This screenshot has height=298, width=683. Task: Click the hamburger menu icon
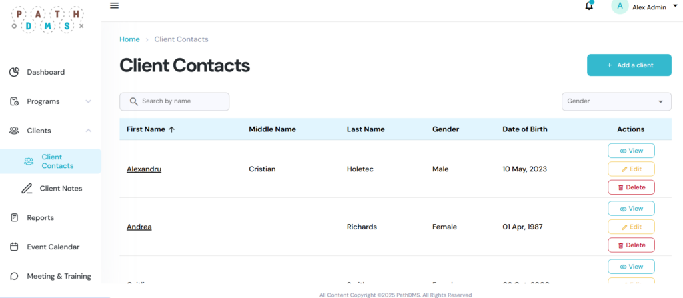[114, 6]
